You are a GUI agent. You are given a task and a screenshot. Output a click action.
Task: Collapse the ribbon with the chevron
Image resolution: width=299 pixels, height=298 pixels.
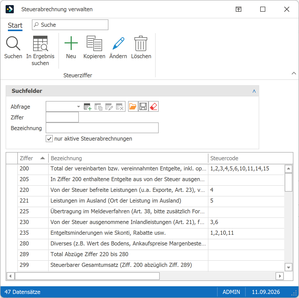[294, 73]
